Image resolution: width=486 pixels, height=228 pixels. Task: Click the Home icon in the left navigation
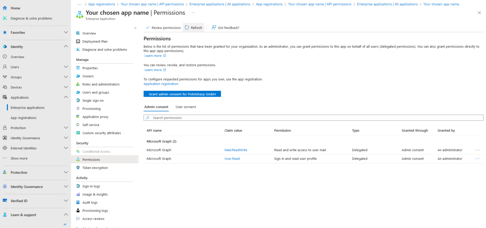tap(5, 8)
